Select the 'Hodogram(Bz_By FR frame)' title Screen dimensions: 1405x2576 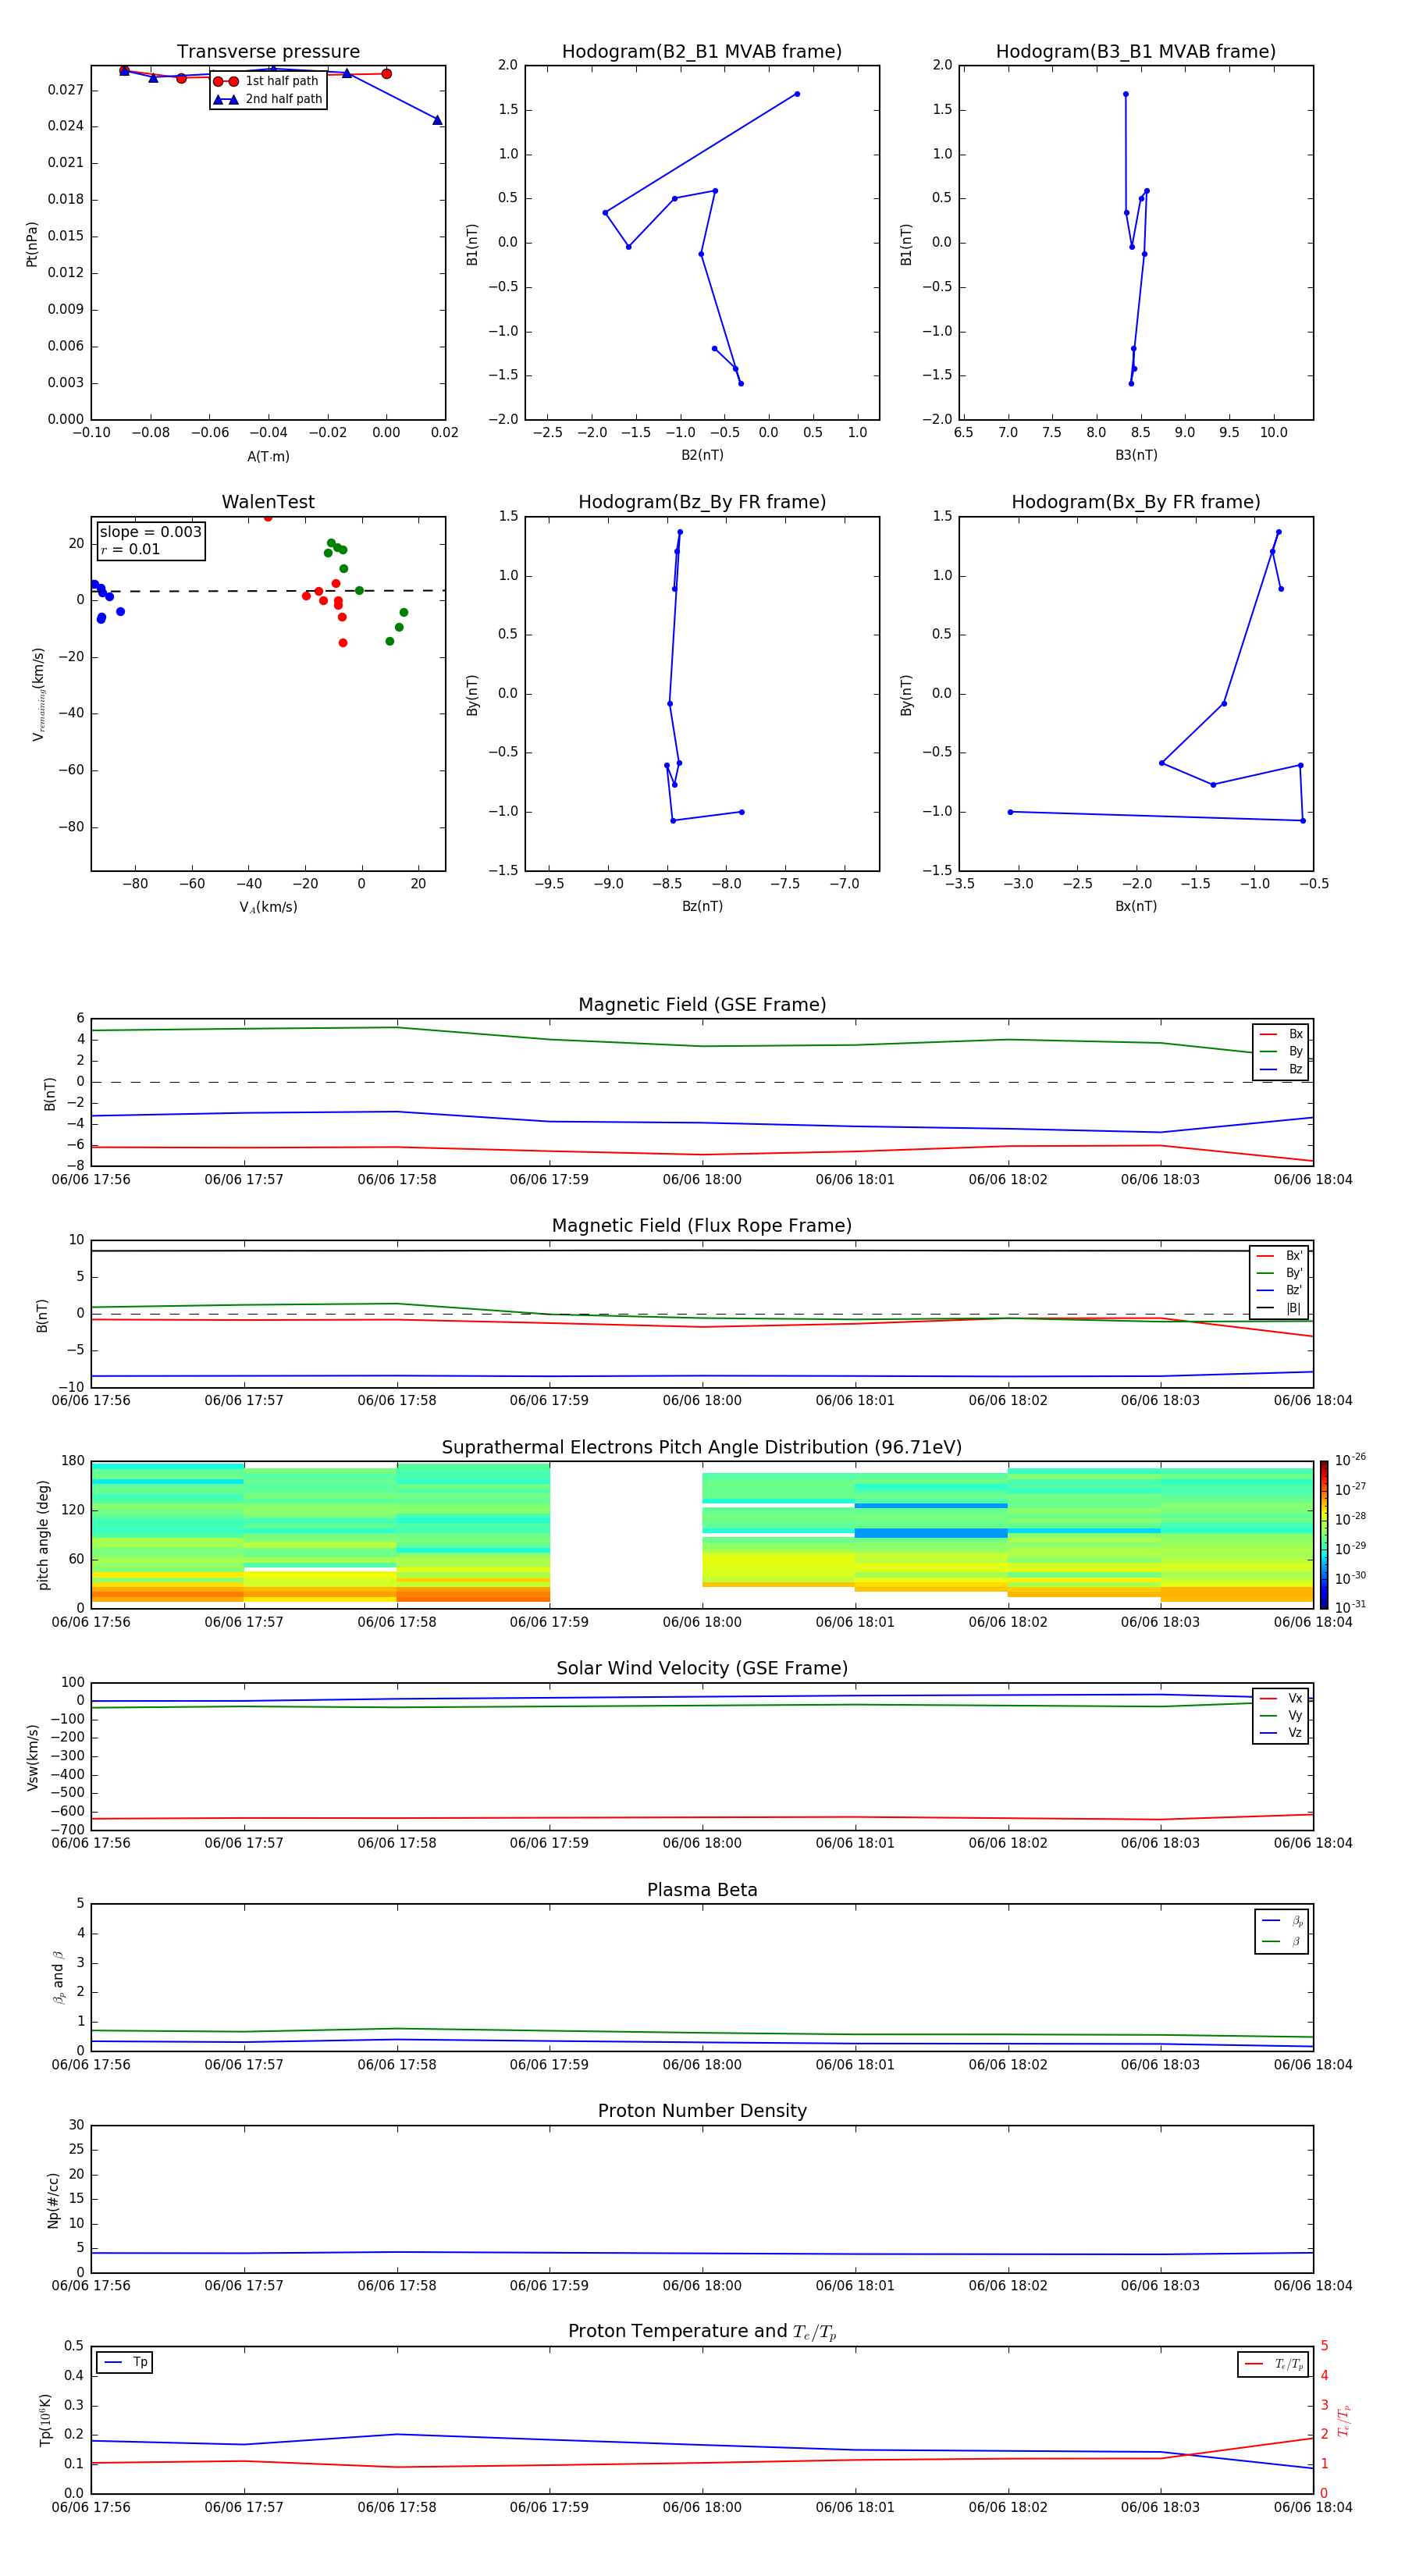coord(702,502)
